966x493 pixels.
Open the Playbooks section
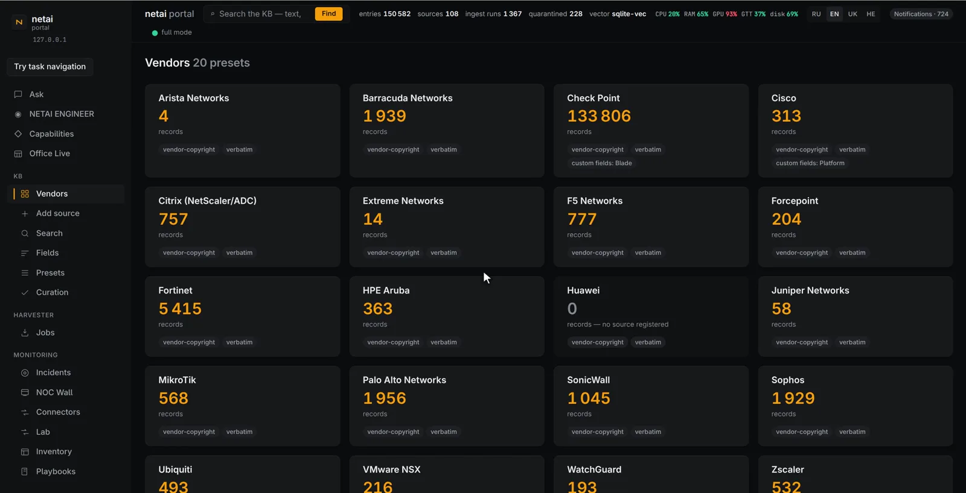[65, 471]
